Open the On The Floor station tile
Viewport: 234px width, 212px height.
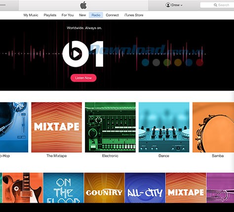point(64,188)
